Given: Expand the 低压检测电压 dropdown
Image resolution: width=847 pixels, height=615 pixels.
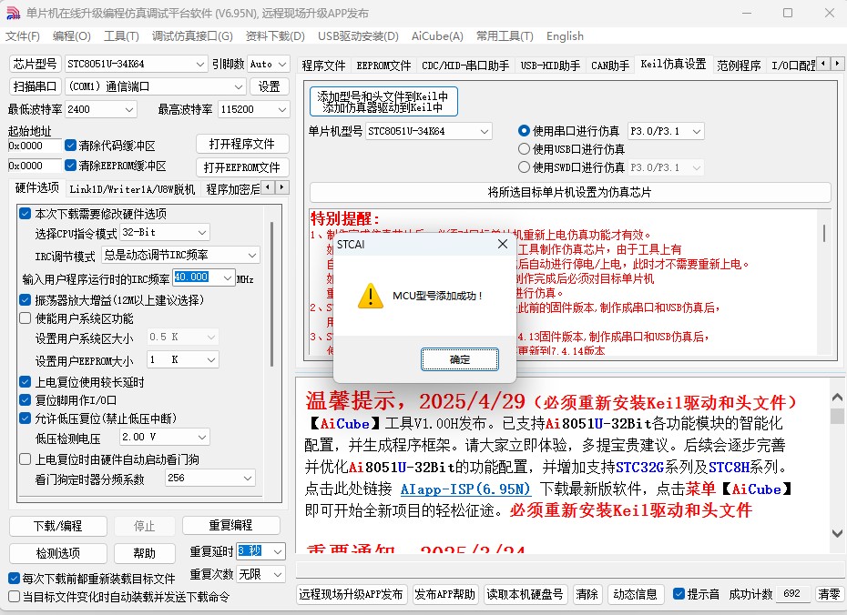Looking at the screenshot, I should 213,438.
